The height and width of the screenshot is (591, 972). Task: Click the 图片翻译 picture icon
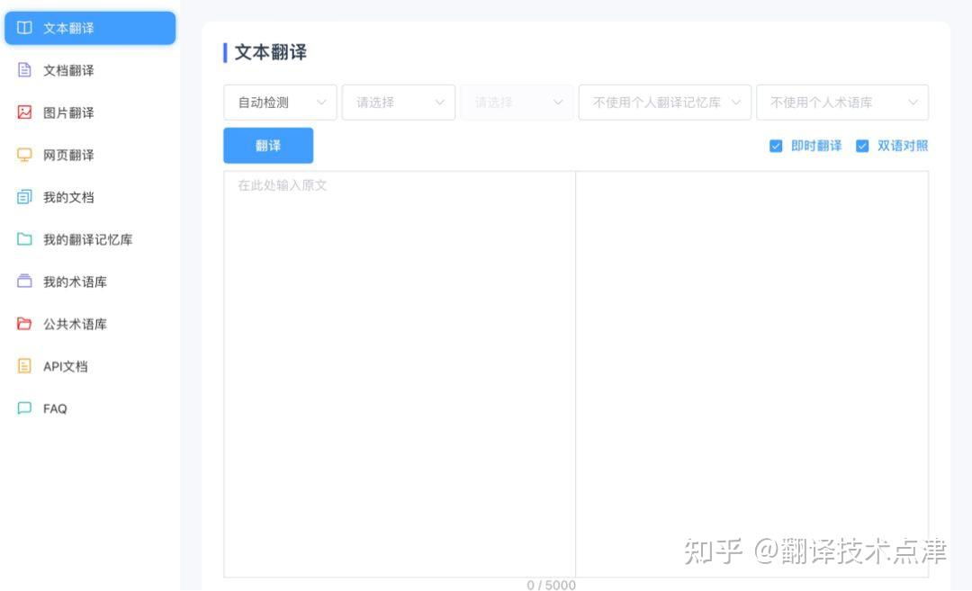coord(24,112)
